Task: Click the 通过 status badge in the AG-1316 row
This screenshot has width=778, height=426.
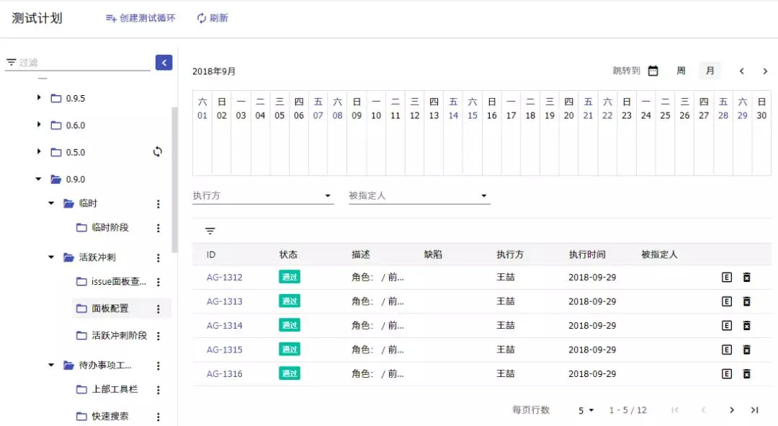Action: tap(290, 373)
